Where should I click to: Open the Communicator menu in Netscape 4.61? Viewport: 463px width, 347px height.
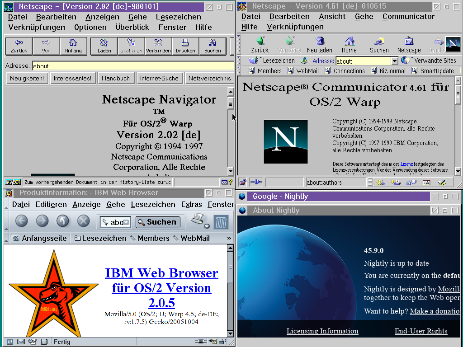click(408, 17)
